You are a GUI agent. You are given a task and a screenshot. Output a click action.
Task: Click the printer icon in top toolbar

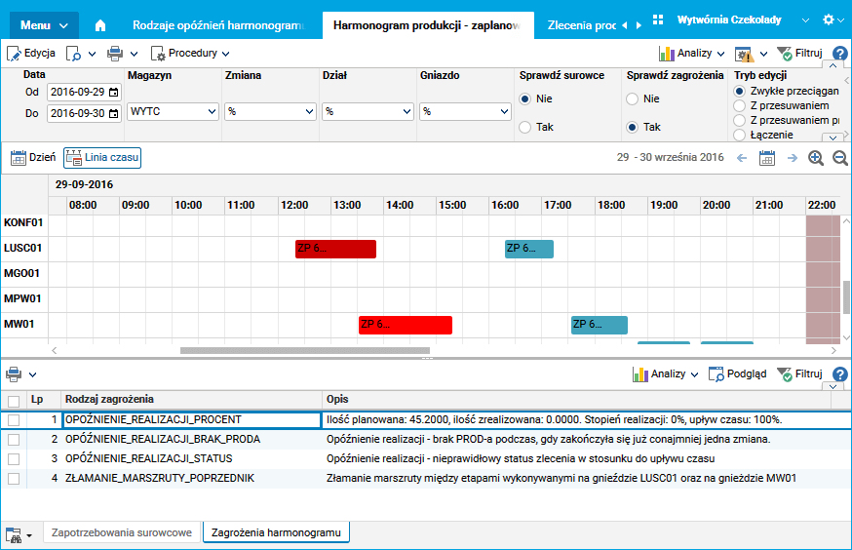(x=115, y=54)
